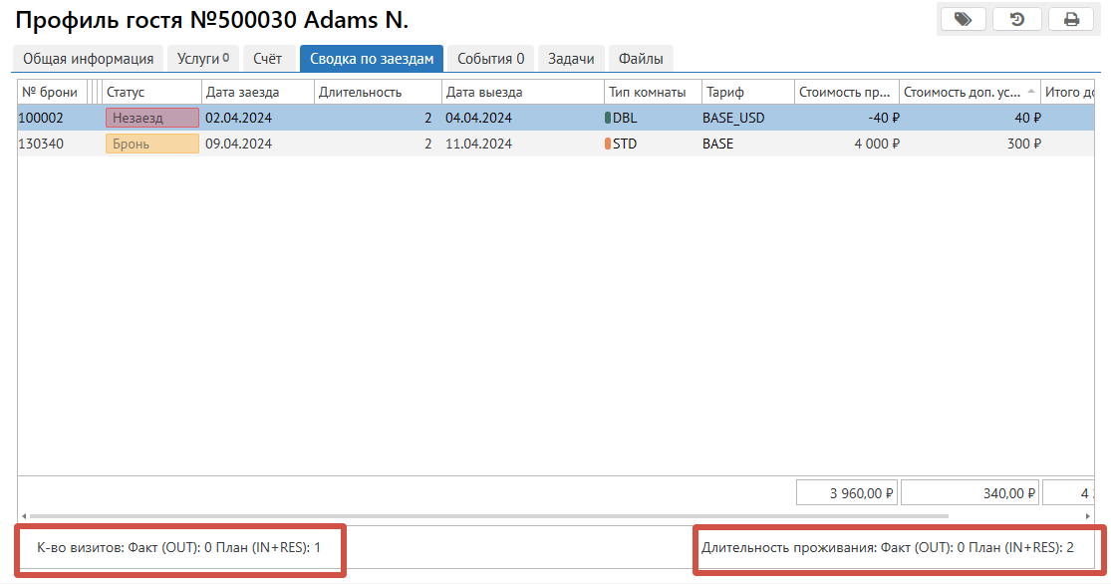Open the События 0 tab
The height and width of the screenshot is (584, 1111).
click(x=490, y=59)
